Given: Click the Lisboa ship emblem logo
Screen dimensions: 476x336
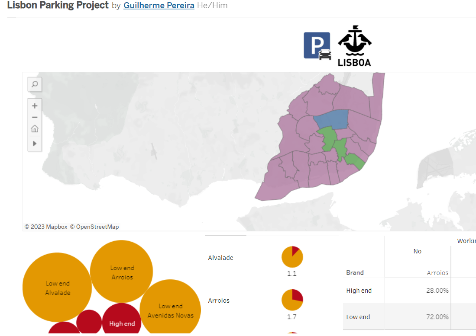Looking at the screenshot, I should click(x=355, y=46).
